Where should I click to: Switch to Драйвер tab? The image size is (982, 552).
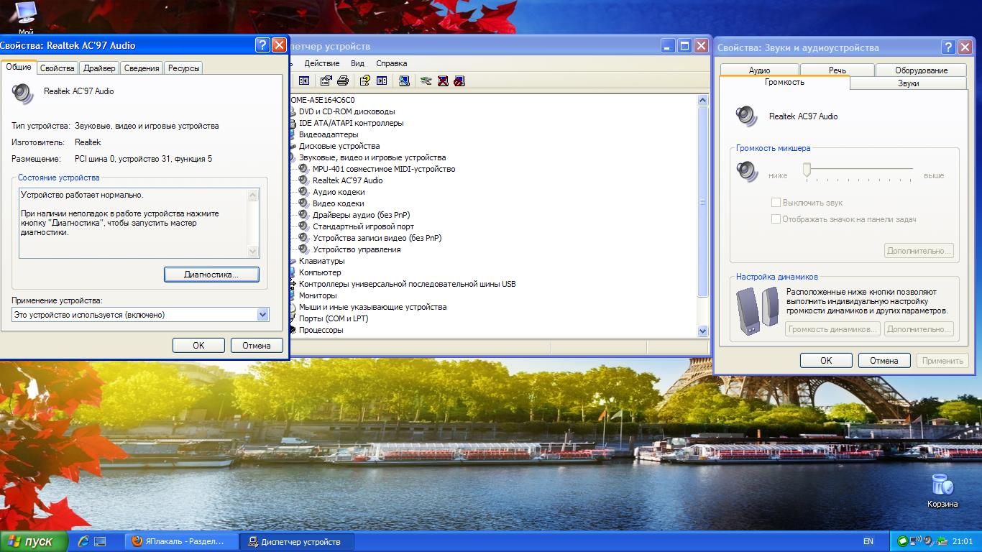click(99, 68)
